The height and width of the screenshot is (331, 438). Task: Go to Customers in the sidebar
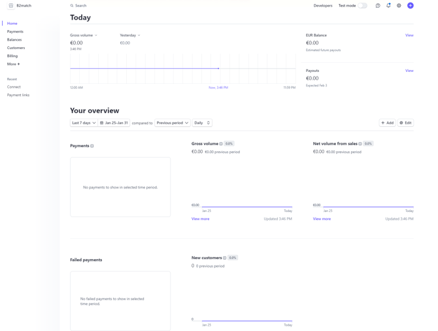16,48
